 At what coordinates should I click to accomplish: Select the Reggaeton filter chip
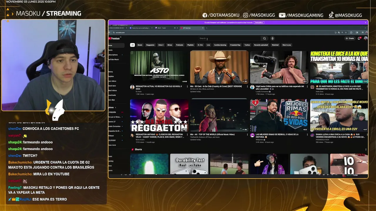point(150,45)
